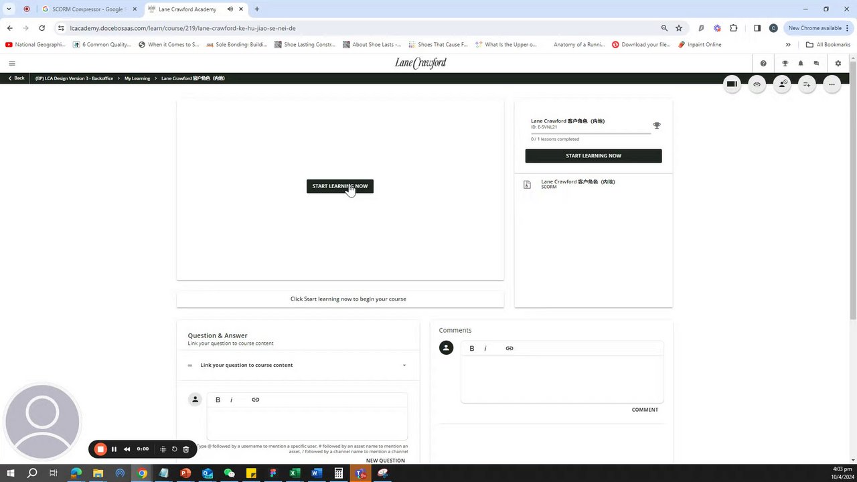857x482 pixels.
Task: Open the messages chat icon in header
Action: (x=816, y=64)
